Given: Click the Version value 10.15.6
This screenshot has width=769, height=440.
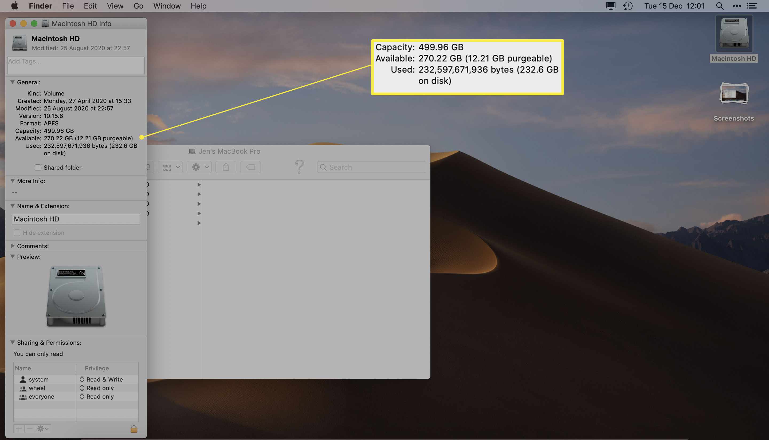Looking at the screenshot, I should point(53,116).
